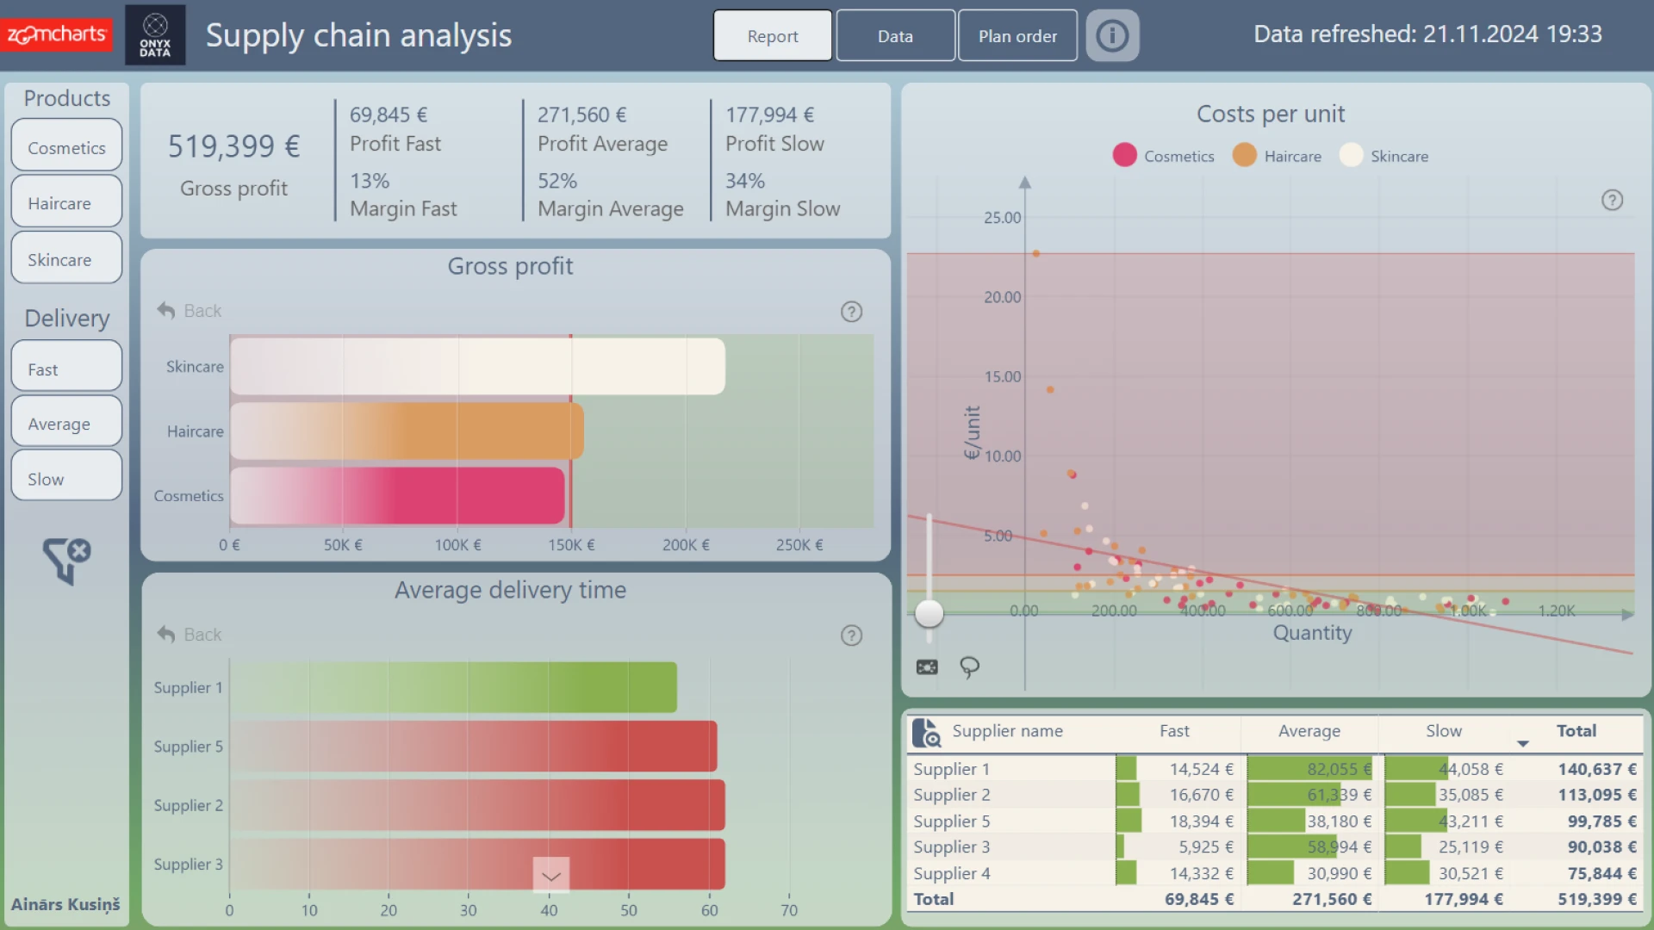Open Gross profit chart help icon
1654x930 pixels.
[x=851, y=312]
